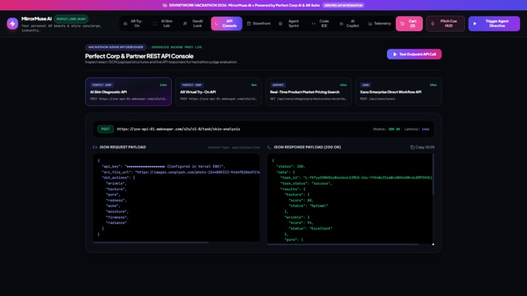The image size is (527, 296).
Task: Select the AR Virtual Try-On API card
Action: [x=218, y=91]
